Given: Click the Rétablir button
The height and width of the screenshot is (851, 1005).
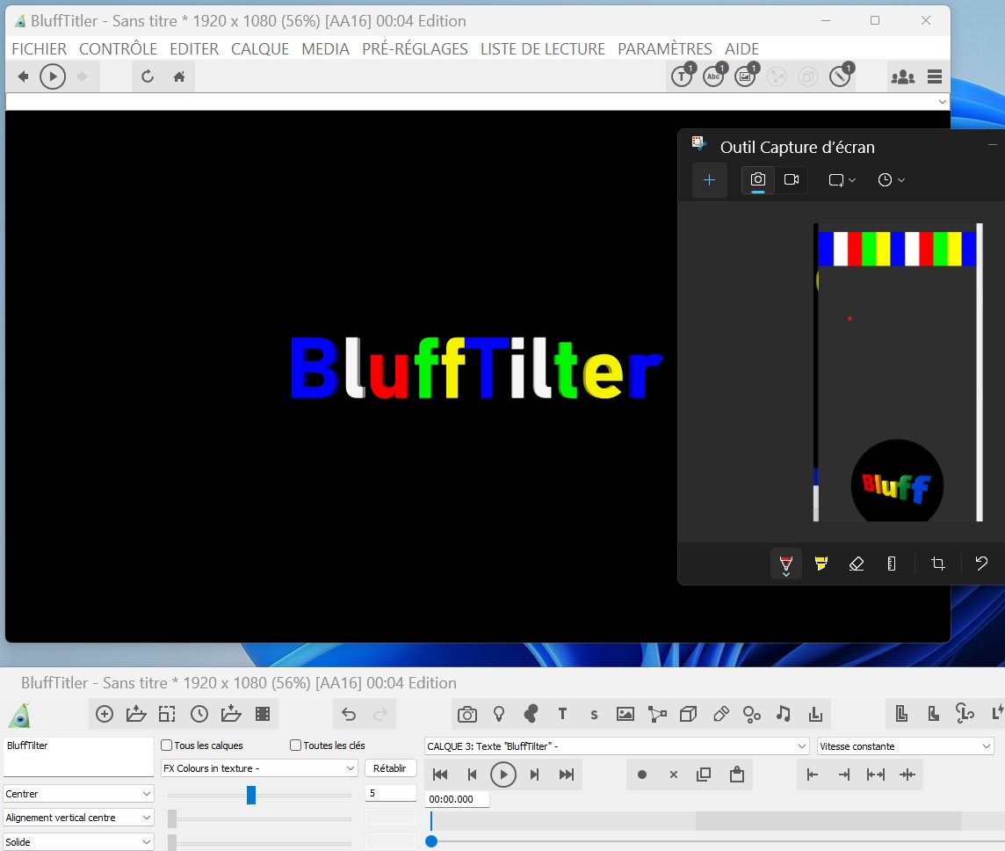Looking at the screenshot, I should tap(390, 768).
